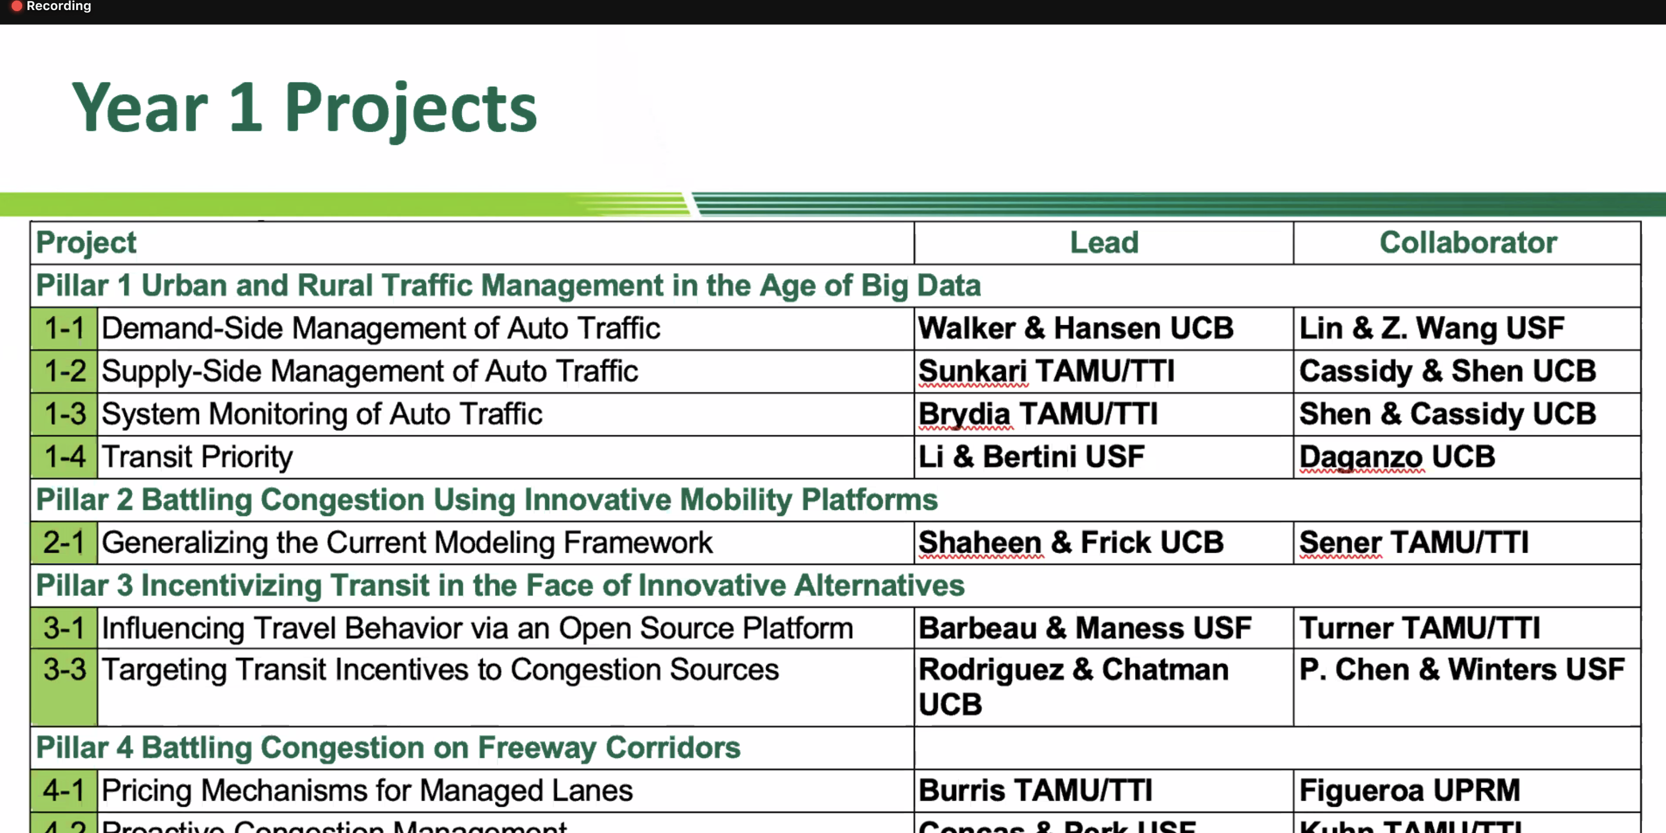Click project number 4-1 cell
This screenshot has height=833, width=1666.
64,790
